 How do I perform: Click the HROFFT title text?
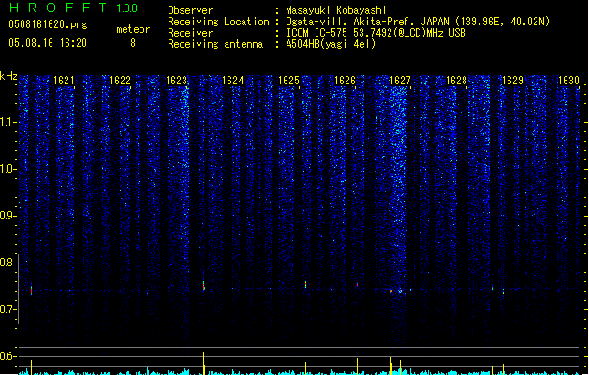(x=59, y=7)
